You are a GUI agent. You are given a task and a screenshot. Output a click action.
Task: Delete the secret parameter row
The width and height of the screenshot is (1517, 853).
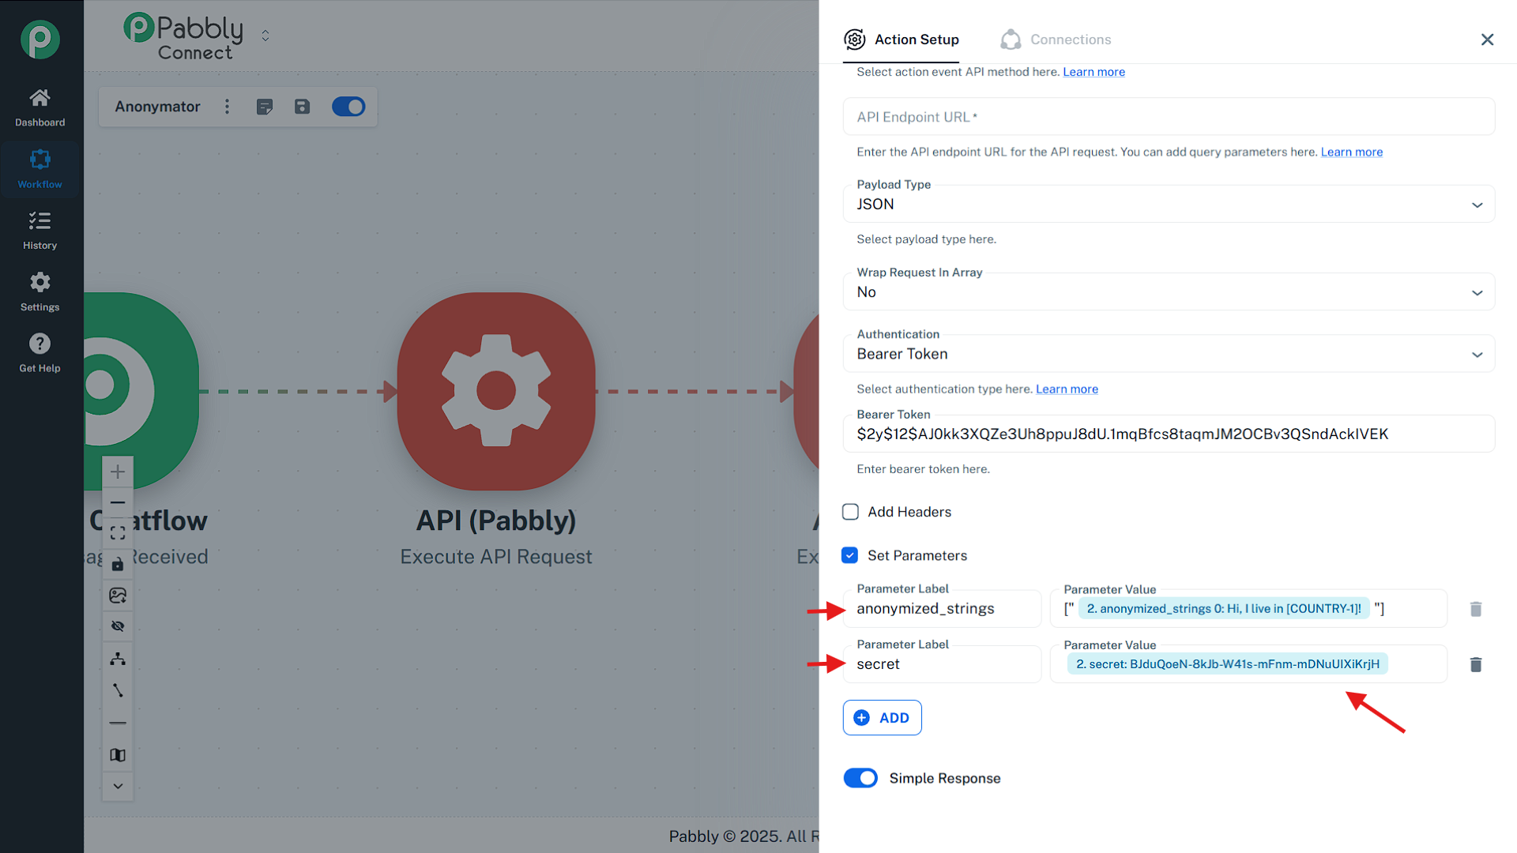tap(1475, 664)
